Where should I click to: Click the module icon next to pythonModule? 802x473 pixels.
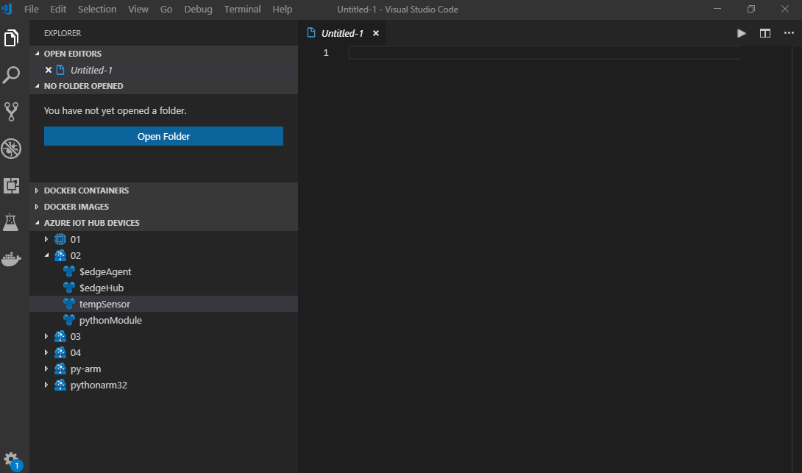[x=69, y=320]
